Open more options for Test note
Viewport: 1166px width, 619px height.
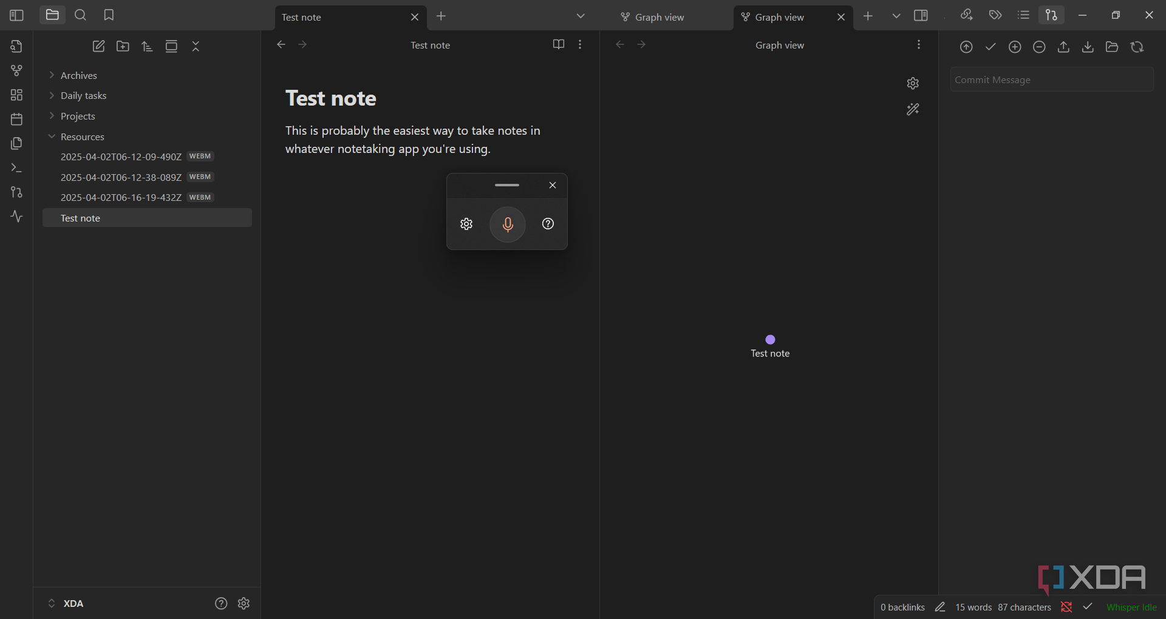coord(580,44)
